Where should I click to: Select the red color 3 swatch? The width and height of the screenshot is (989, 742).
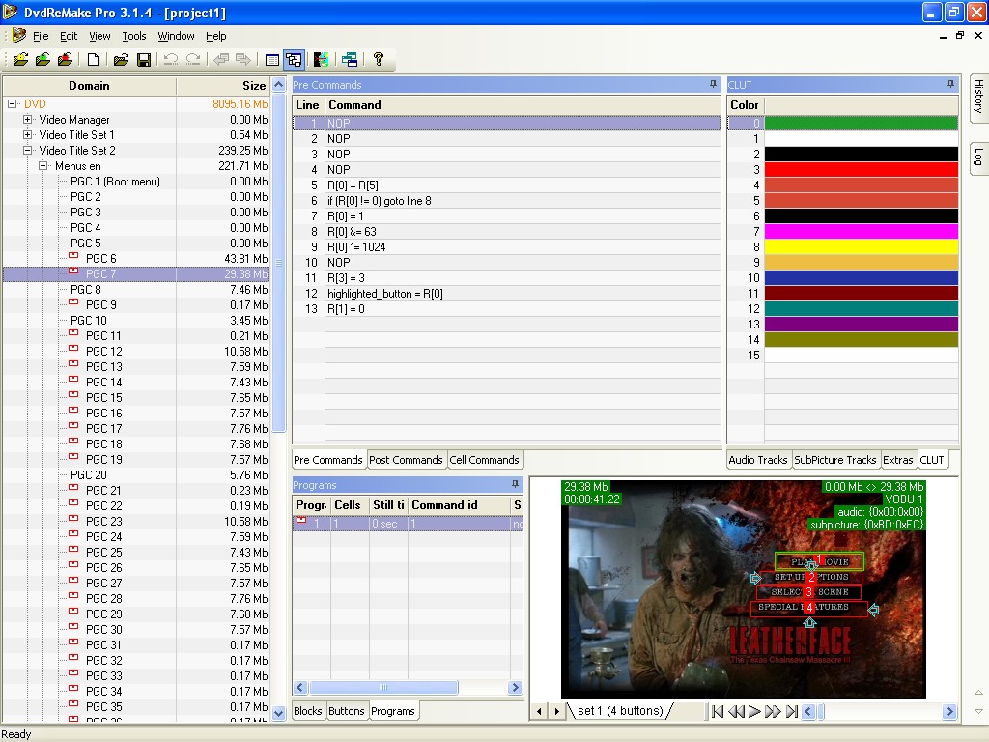click(x=861, y=170)
